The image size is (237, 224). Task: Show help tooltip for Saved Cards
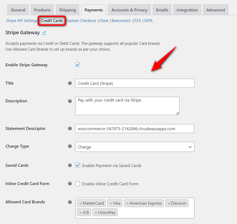[x=70, y=165]
